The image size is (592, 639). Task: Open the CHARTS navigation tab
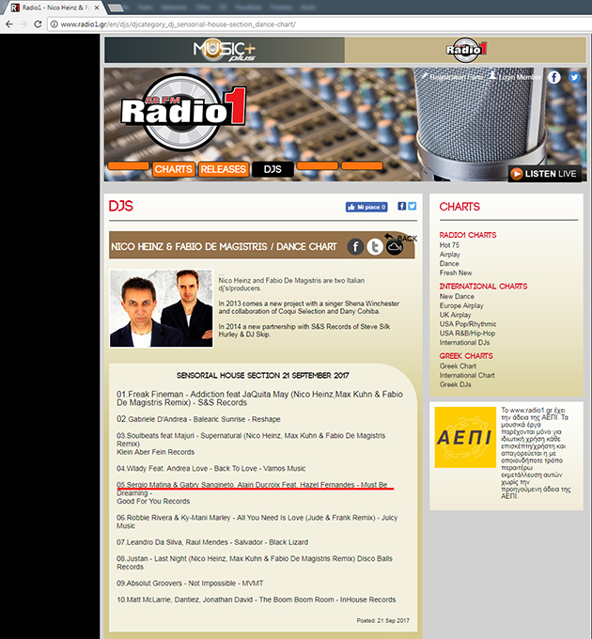pyautogui.click(x=173, y=169)
